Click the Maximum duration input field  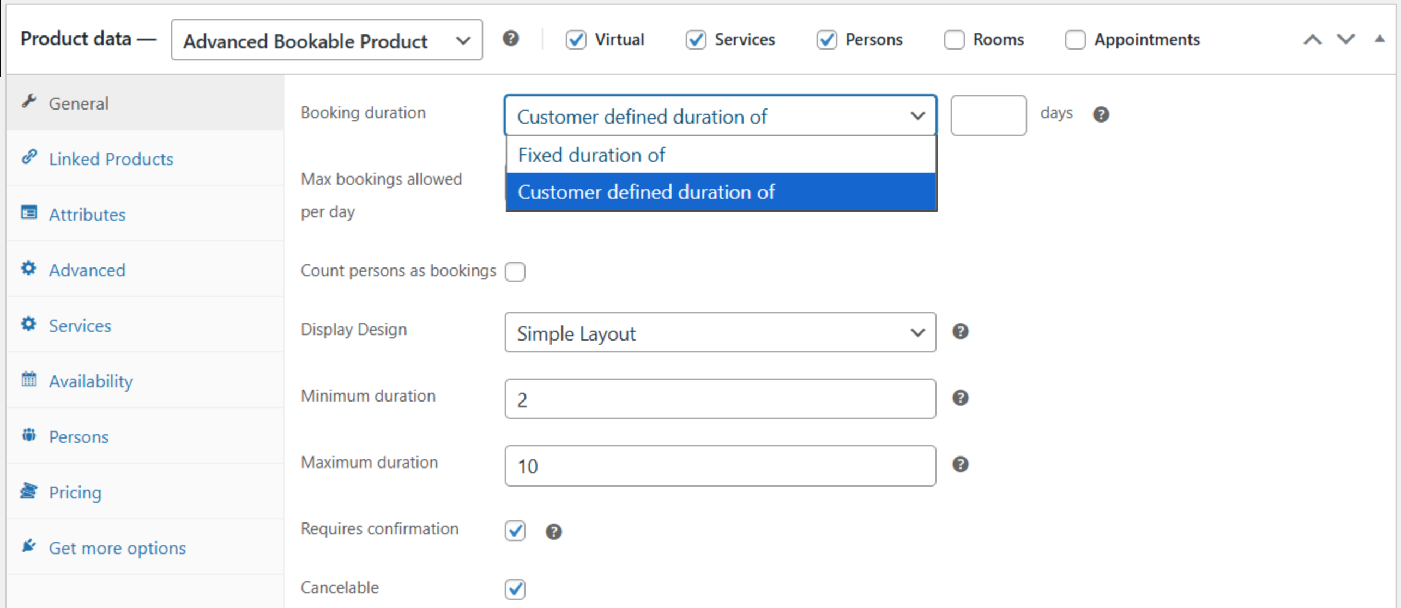720,466
